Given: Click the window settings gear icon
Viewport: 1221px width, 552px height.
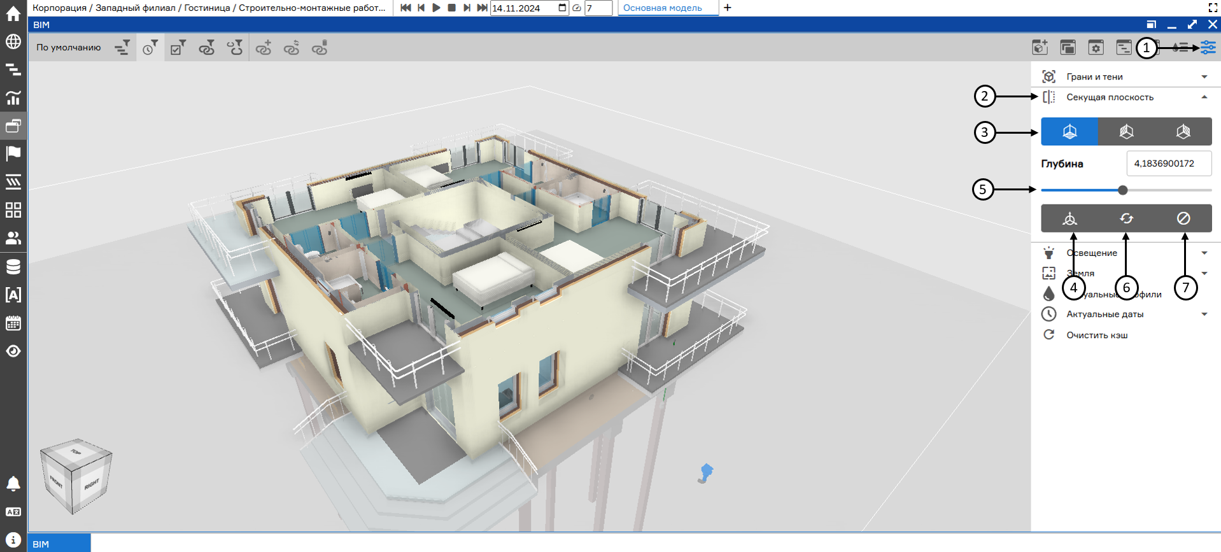Looking at the screenshot, I should [1096, 48].
